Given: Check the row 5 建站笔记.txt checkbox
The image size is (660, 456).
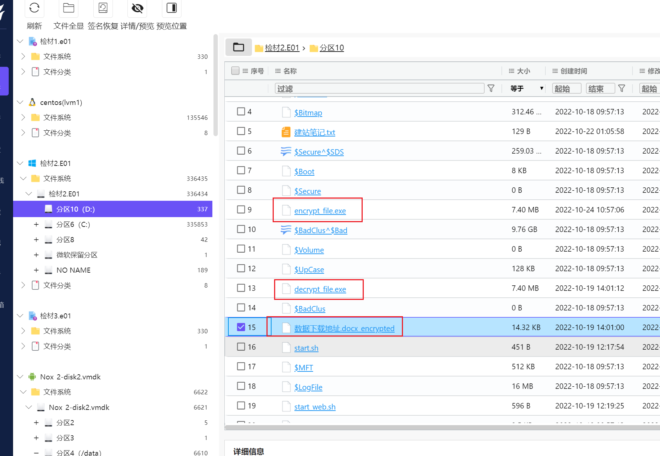Looking at the screenshot, I should point(241,131).
